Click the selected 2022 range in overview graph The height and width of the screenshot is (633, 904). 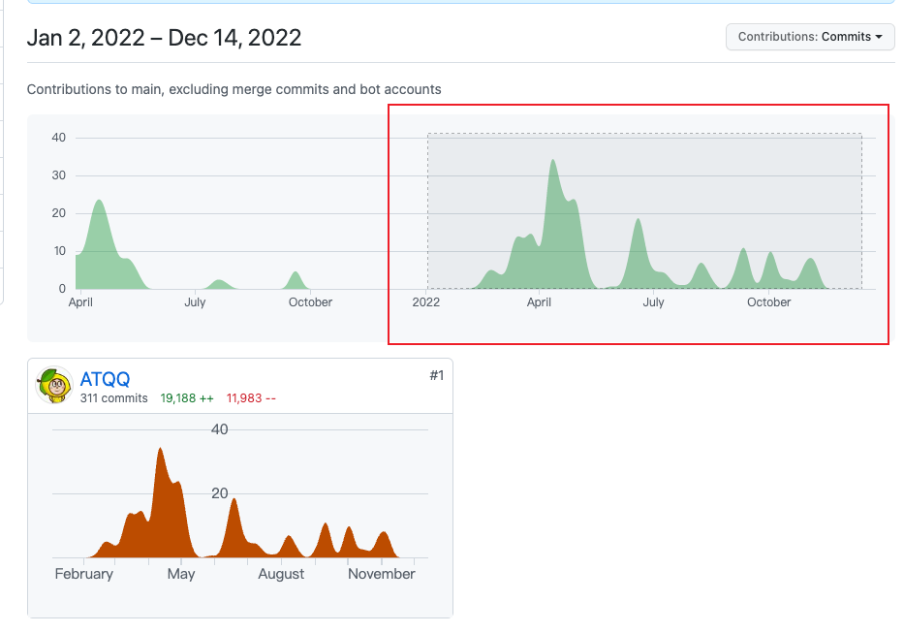click(x=644, y=211)
